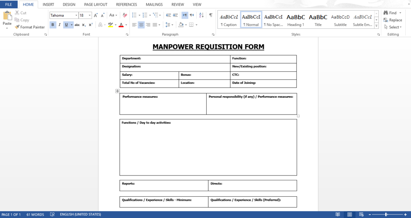Screen dimensions: 411x218
Task: Click the Cut scissors command
Action: pos(21,12)
